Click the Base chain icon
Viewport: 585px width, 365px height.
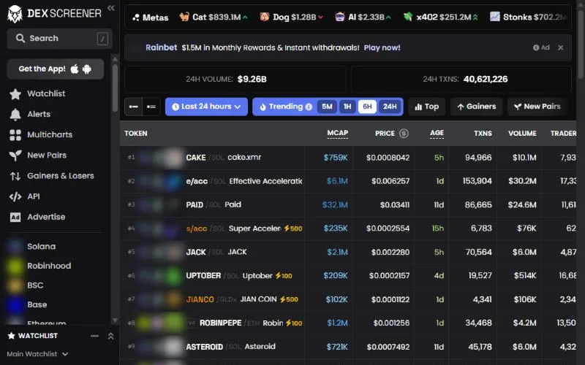pyautogui.click(x=15, y=304)
